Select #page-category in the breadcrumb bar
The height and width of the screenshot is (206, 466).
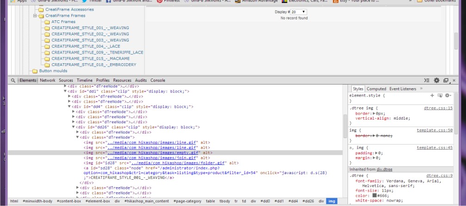187,201
